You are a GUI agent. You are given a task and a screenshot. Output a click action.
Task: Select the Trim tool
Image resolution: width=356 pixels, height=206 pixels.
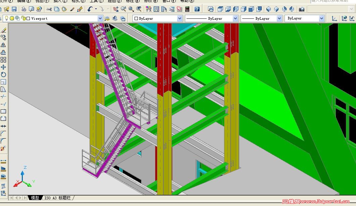3,97
